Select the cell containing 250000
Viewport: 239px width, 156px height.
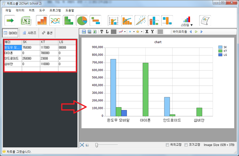pos(31,59)
